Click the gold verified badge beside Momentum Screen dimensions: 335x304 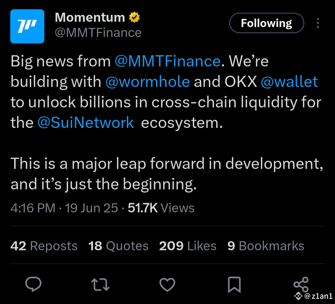coord(134,17)
